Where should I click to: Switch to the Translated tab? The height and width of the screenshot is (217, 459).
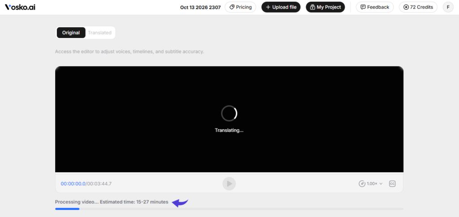pyautogui.click(x=100, y=33)
